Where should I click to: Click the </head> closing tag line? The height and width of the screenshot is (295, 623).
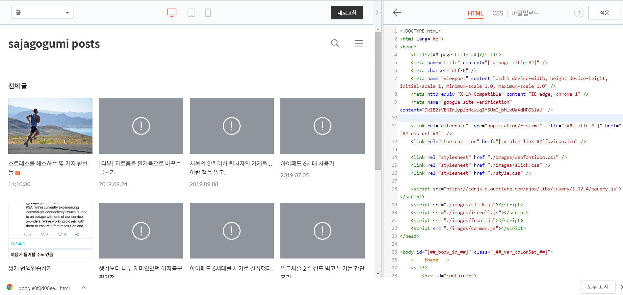[x=409, y=236]
